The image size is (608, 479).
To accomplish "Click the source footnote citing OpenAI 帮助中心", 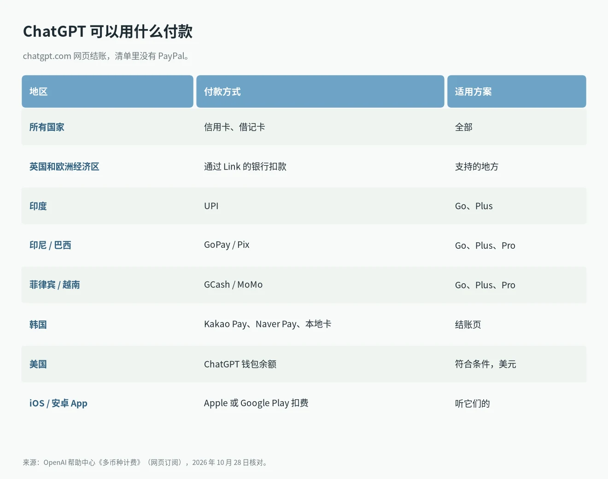I will coord(145,462).
